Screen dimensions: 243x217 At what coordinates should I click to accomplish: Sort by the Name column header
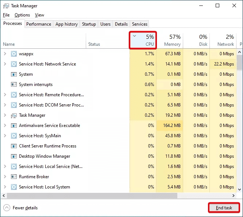[x=43, y=40]
